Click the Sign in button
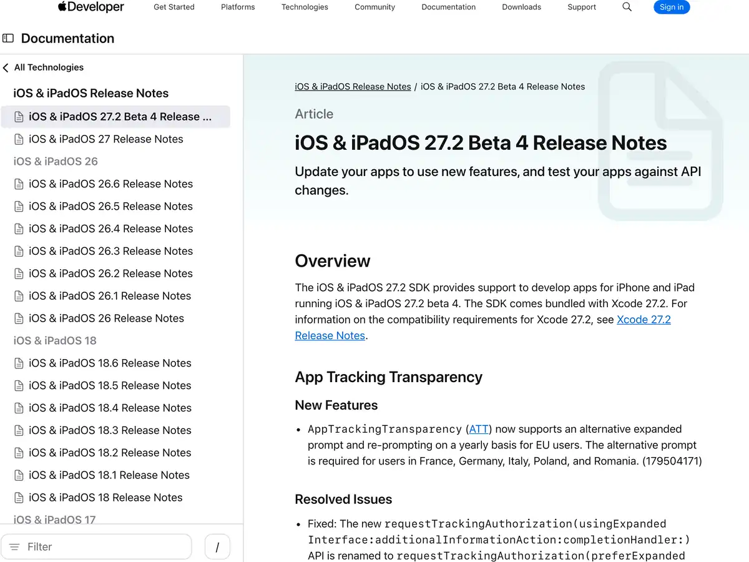 [x=672, y=7]
